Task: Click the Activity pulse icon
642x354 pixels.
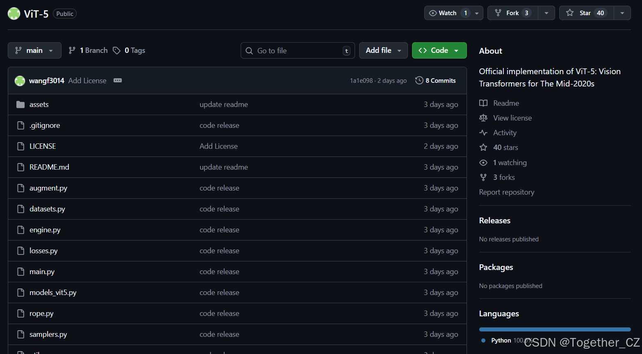Action: click(483, 133)
